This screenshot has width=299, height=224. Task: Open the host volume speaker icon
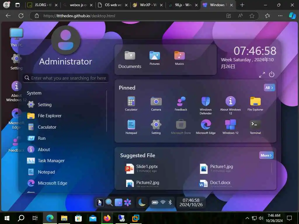(x=261, y=218)
